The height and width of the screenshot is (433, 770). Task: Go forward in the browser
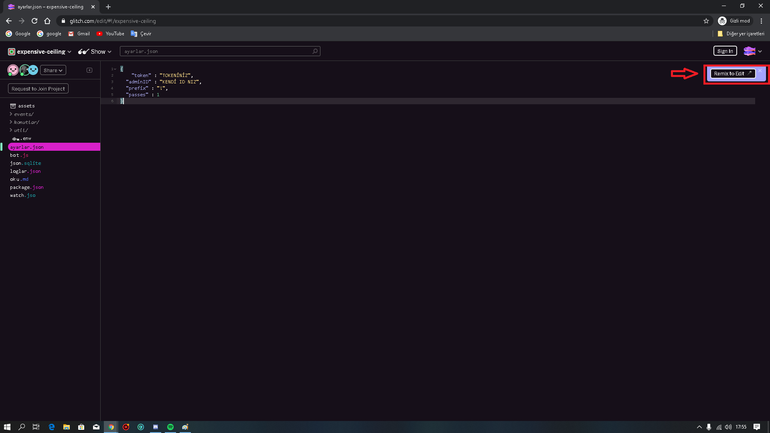point(22,21)
